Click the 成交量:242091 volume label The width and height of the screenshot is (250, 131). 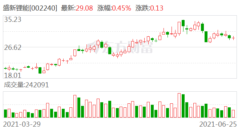click(x=26, y=85)
